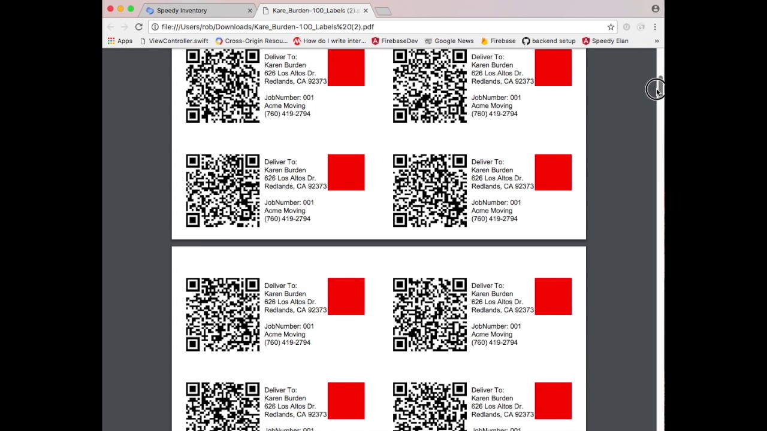This screenshot has width=767, height=431.
Task: Focus the file URL address bar
Action: click(382, 27)
